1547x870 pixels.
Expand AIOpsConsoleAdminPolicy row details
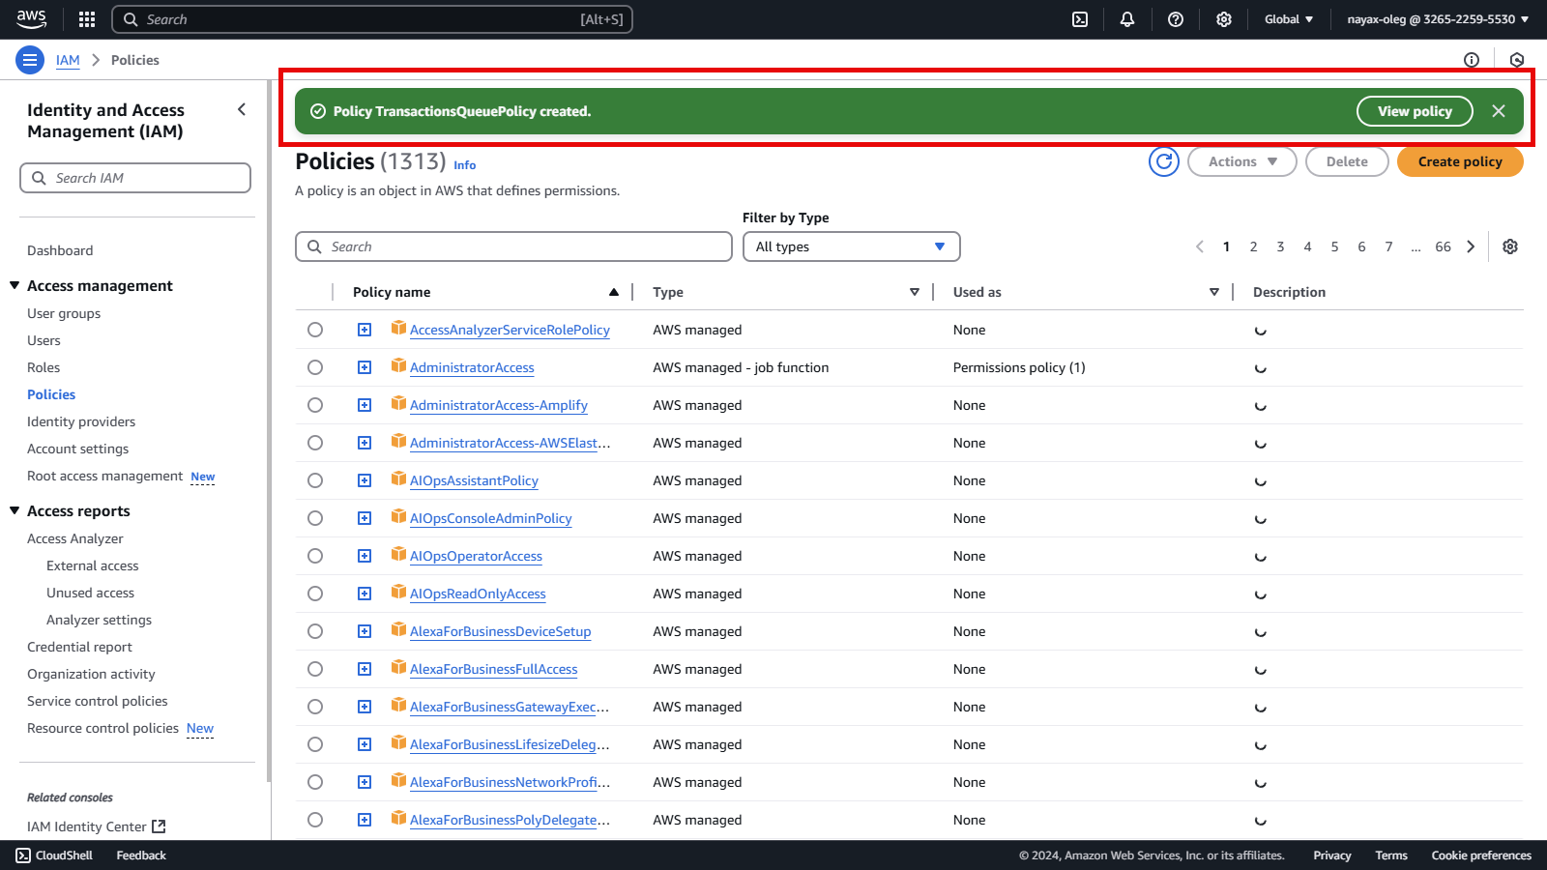coord(365,518)
